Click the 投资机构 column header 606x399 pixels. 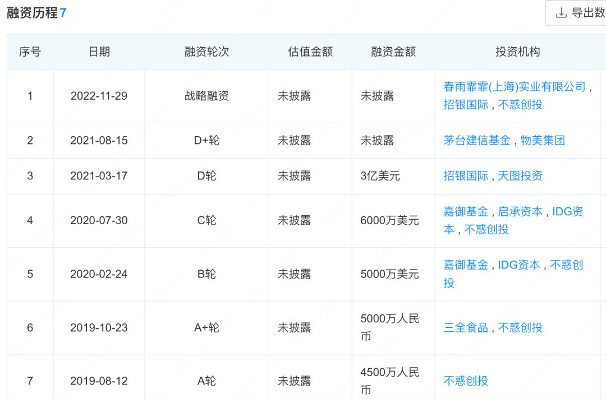519,52
